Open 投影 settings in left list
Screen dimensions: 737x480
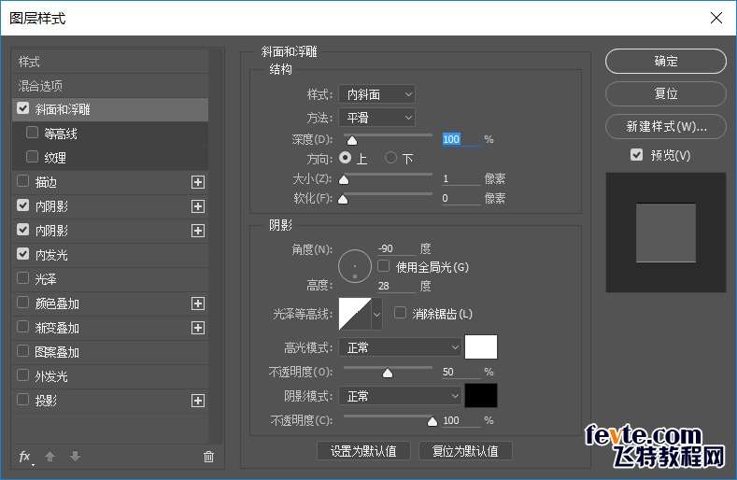(46, 401)
